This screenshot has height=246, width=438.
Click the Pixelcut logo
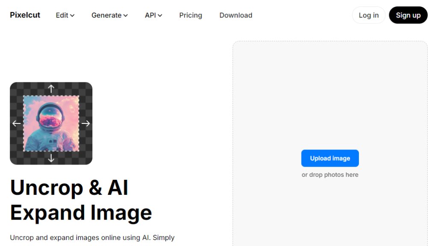(x=25, y=15)
